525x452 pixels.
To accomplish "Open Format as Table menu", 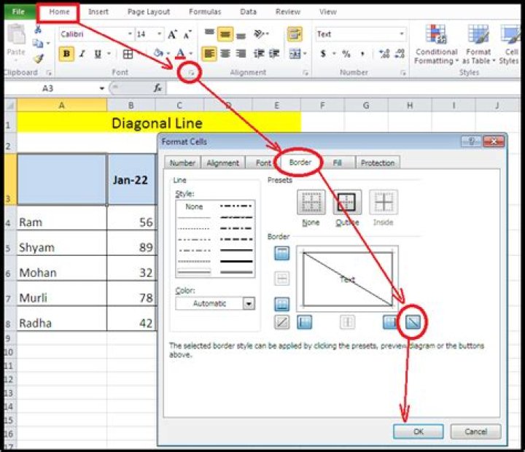I will point(478,44).
